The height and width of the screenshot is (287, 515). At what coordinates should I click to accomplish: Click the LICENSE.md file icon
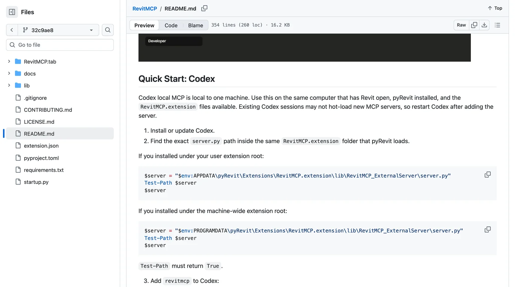(x=18, y=121)
